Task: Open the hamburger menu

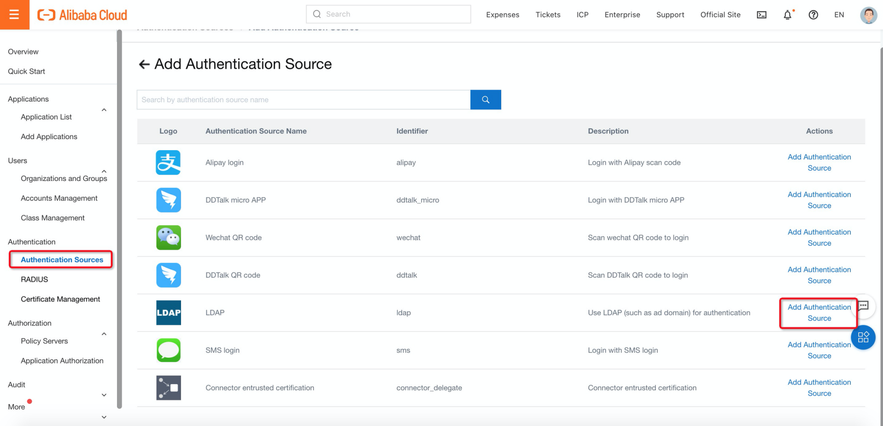Action: pos(15,15)
